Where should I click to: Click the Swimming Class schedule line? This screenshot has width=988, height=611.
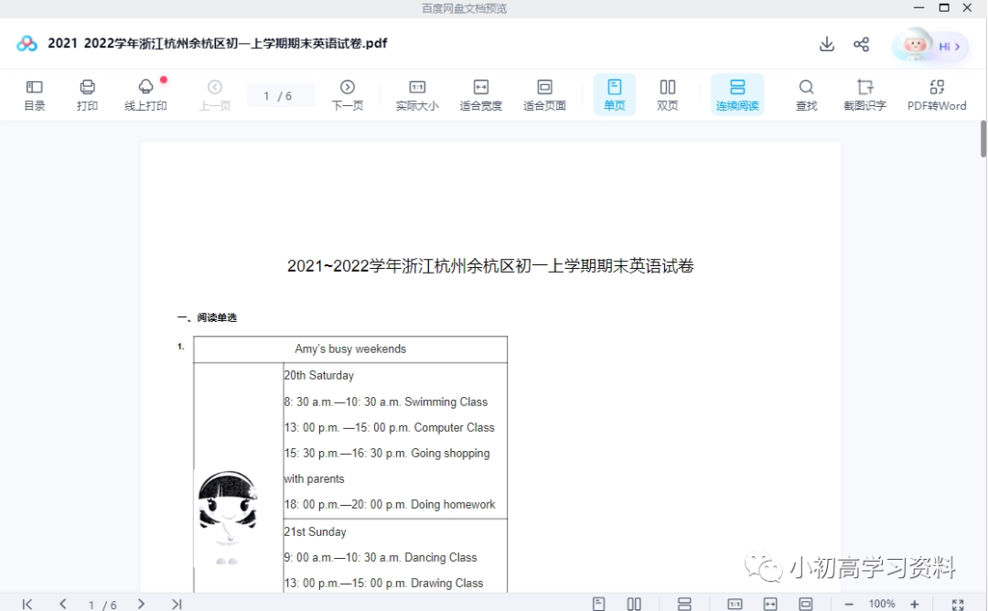386,402
